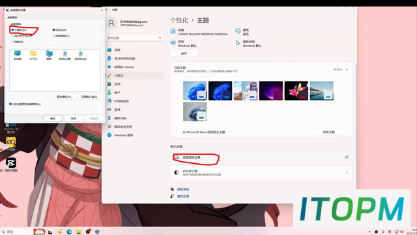Apply Windows light bloom theme thumbnail
Screen dimensions: 417x235
coord(195,91)
